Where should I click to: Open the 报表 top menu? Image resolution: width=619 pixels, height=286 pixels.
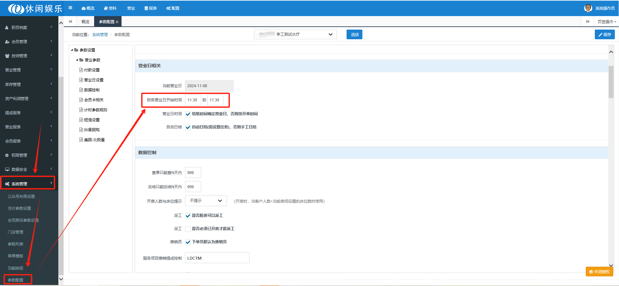pyautogui.click(x=151, y=8)
